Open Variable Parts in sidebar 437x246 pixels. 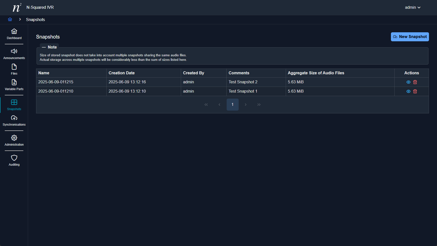tap(14, 85)
